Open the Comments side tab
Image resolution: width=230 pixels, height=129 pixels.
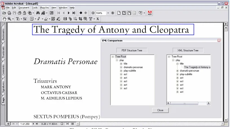3,70
